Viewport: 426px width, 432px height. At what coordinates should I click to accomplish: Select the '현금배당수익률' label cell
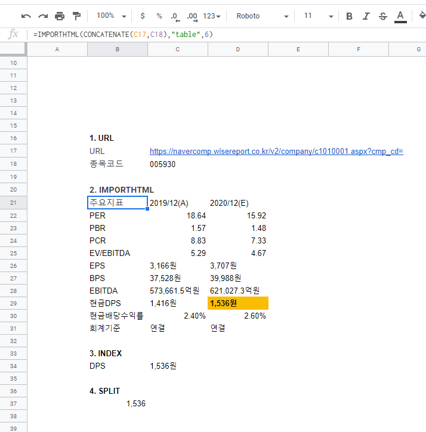118,316
